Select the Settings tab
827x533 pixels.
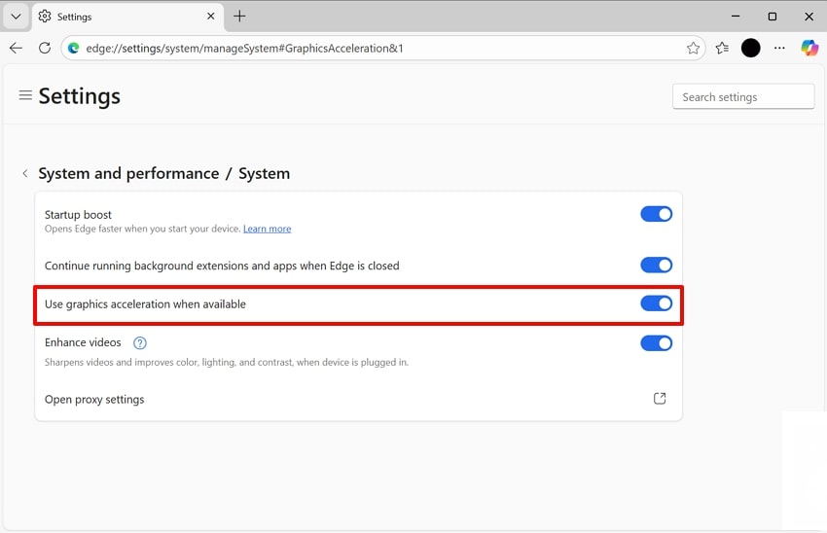point(117,17)
